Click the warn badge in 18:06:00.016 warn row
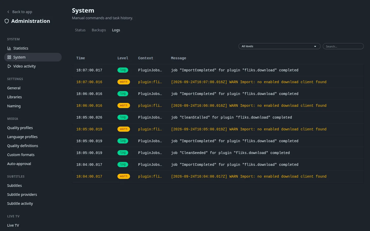Viewport: 370px width, 231px height. [x=124, y=105]
